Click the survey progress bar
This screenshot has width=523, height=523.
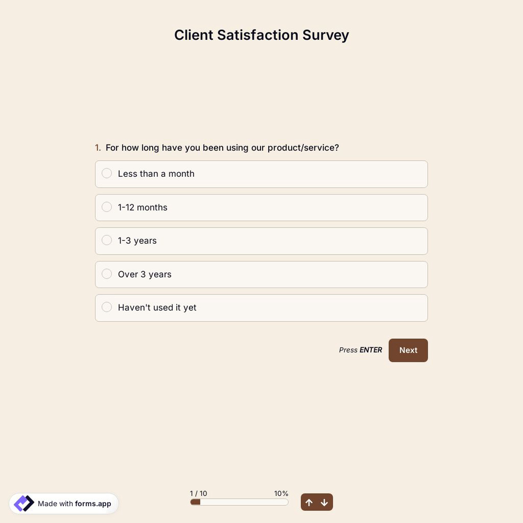tap(239, 501)
